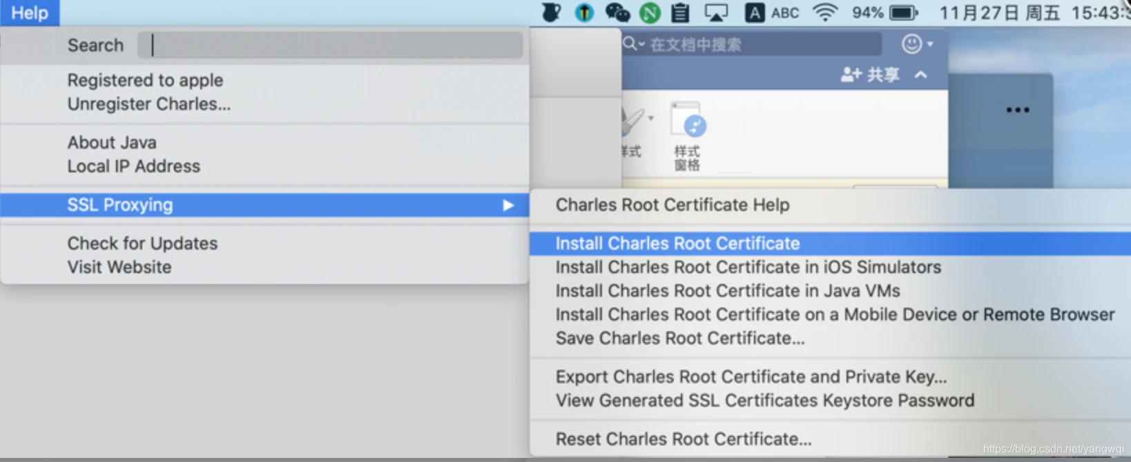This screenshot has height=462, width=1131.
Task: Select Check for Updates
Action: (264, 243)
